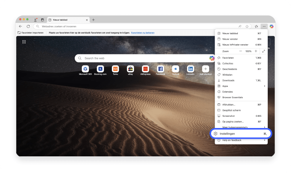Click the browser back arrow
The width and height of the screenshot is (291, 173).
click(x=21, y=26)
